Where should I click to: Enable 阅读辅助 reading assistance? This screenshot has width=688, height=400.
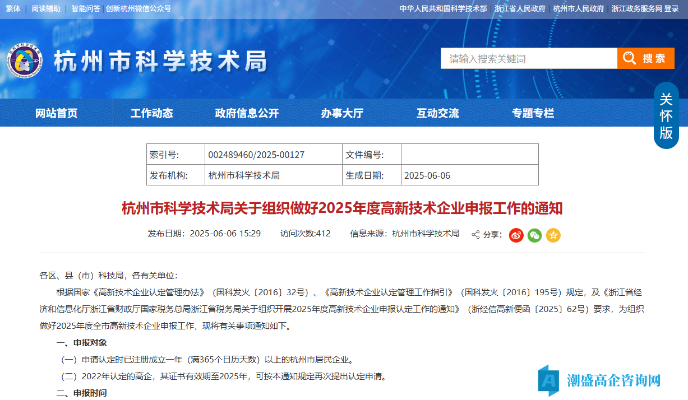[x=46, y=8]
